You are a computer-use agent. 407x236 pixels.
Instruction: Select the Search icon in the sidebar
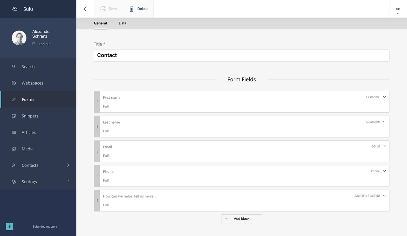tap(14, 66)
